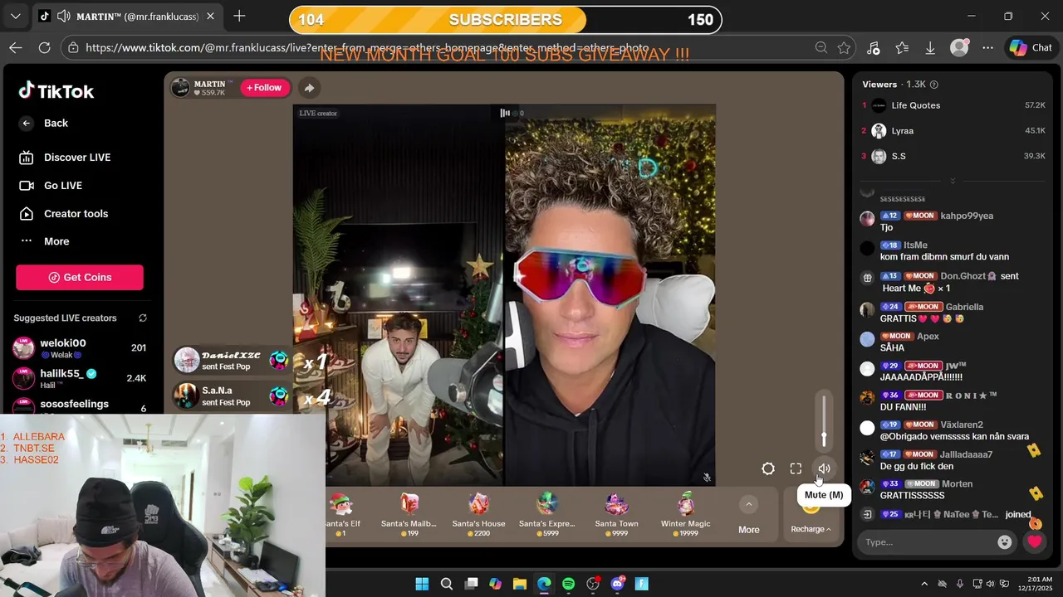Adjust the vertical volume slider
Viewport: 1063px width, 597px height.
(x=824, y=421)
